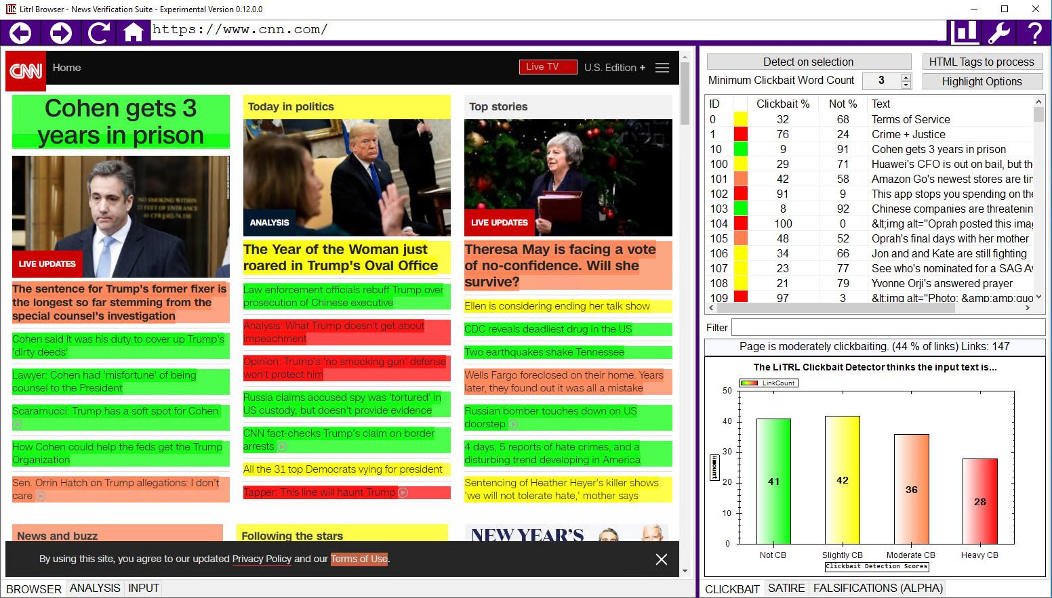Open Ellen considering ending talk show link
Image resolution: width=1052 pixels, height=598 pixels.
click(x=557, y=306)
